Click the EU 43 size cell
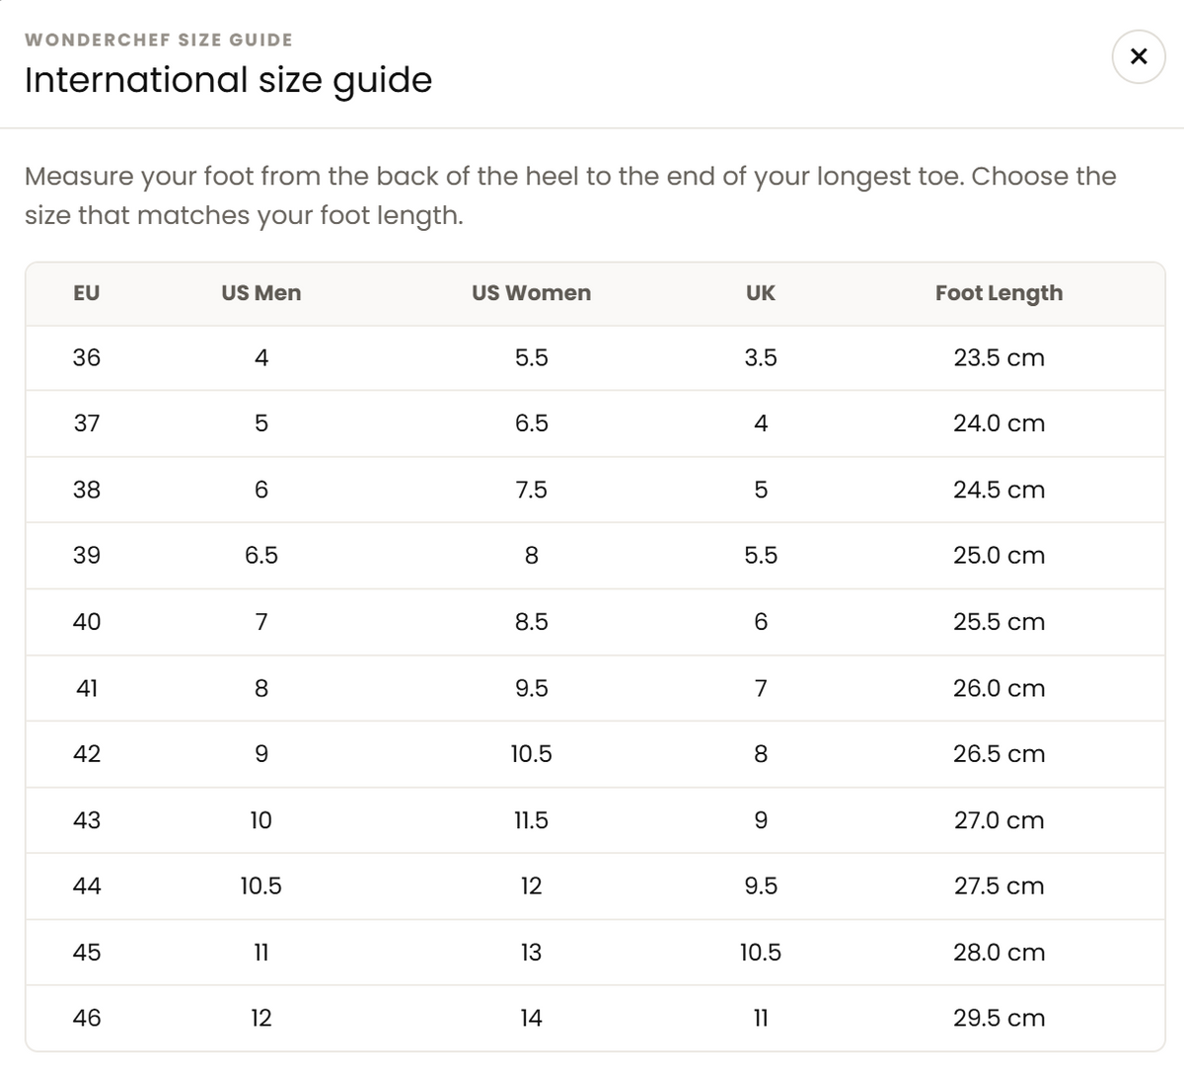 [87, 820]
